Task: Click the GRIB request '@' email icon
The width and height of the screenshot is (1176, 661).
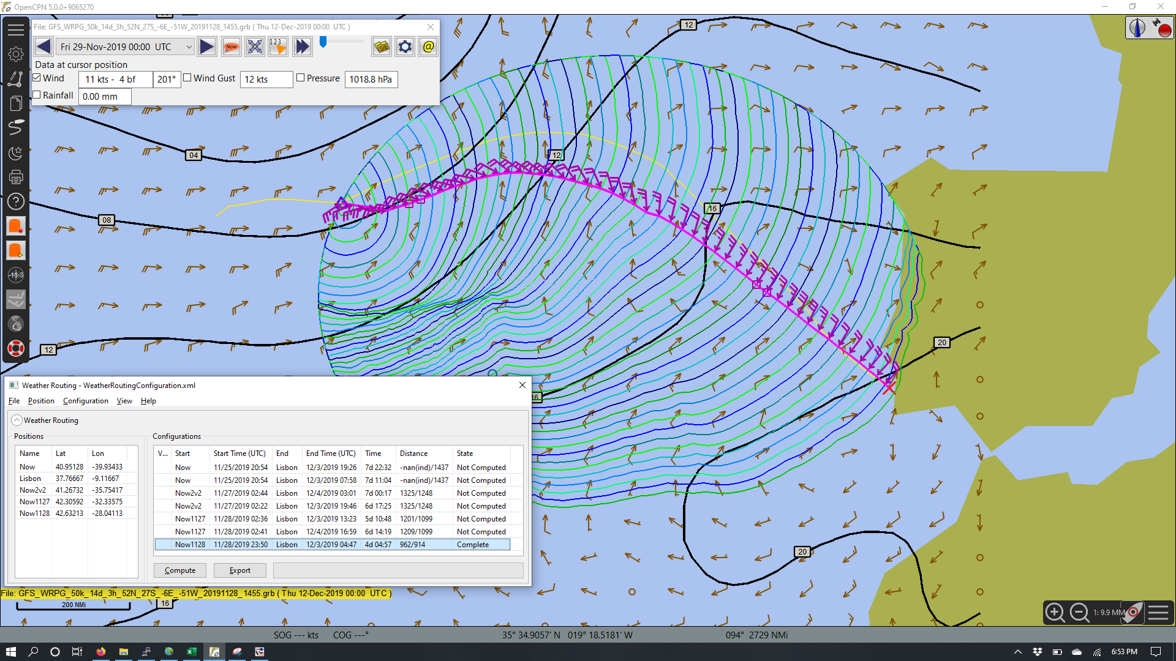Action: [429, 47]
